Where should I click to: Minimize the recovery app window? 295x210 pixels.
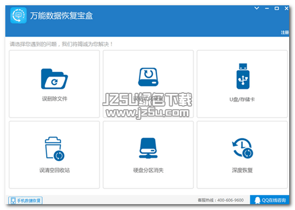pyautogui.click(x=267, y=8)
